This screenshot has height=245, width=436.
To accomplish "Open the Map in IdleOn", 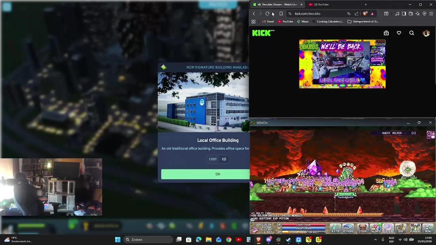I will pyautogui.click(x=401, y=228).
